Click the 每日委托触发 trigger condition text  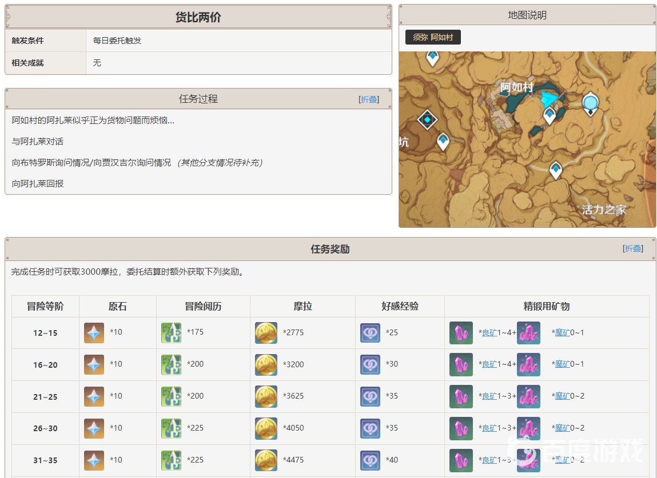(117, 41)
